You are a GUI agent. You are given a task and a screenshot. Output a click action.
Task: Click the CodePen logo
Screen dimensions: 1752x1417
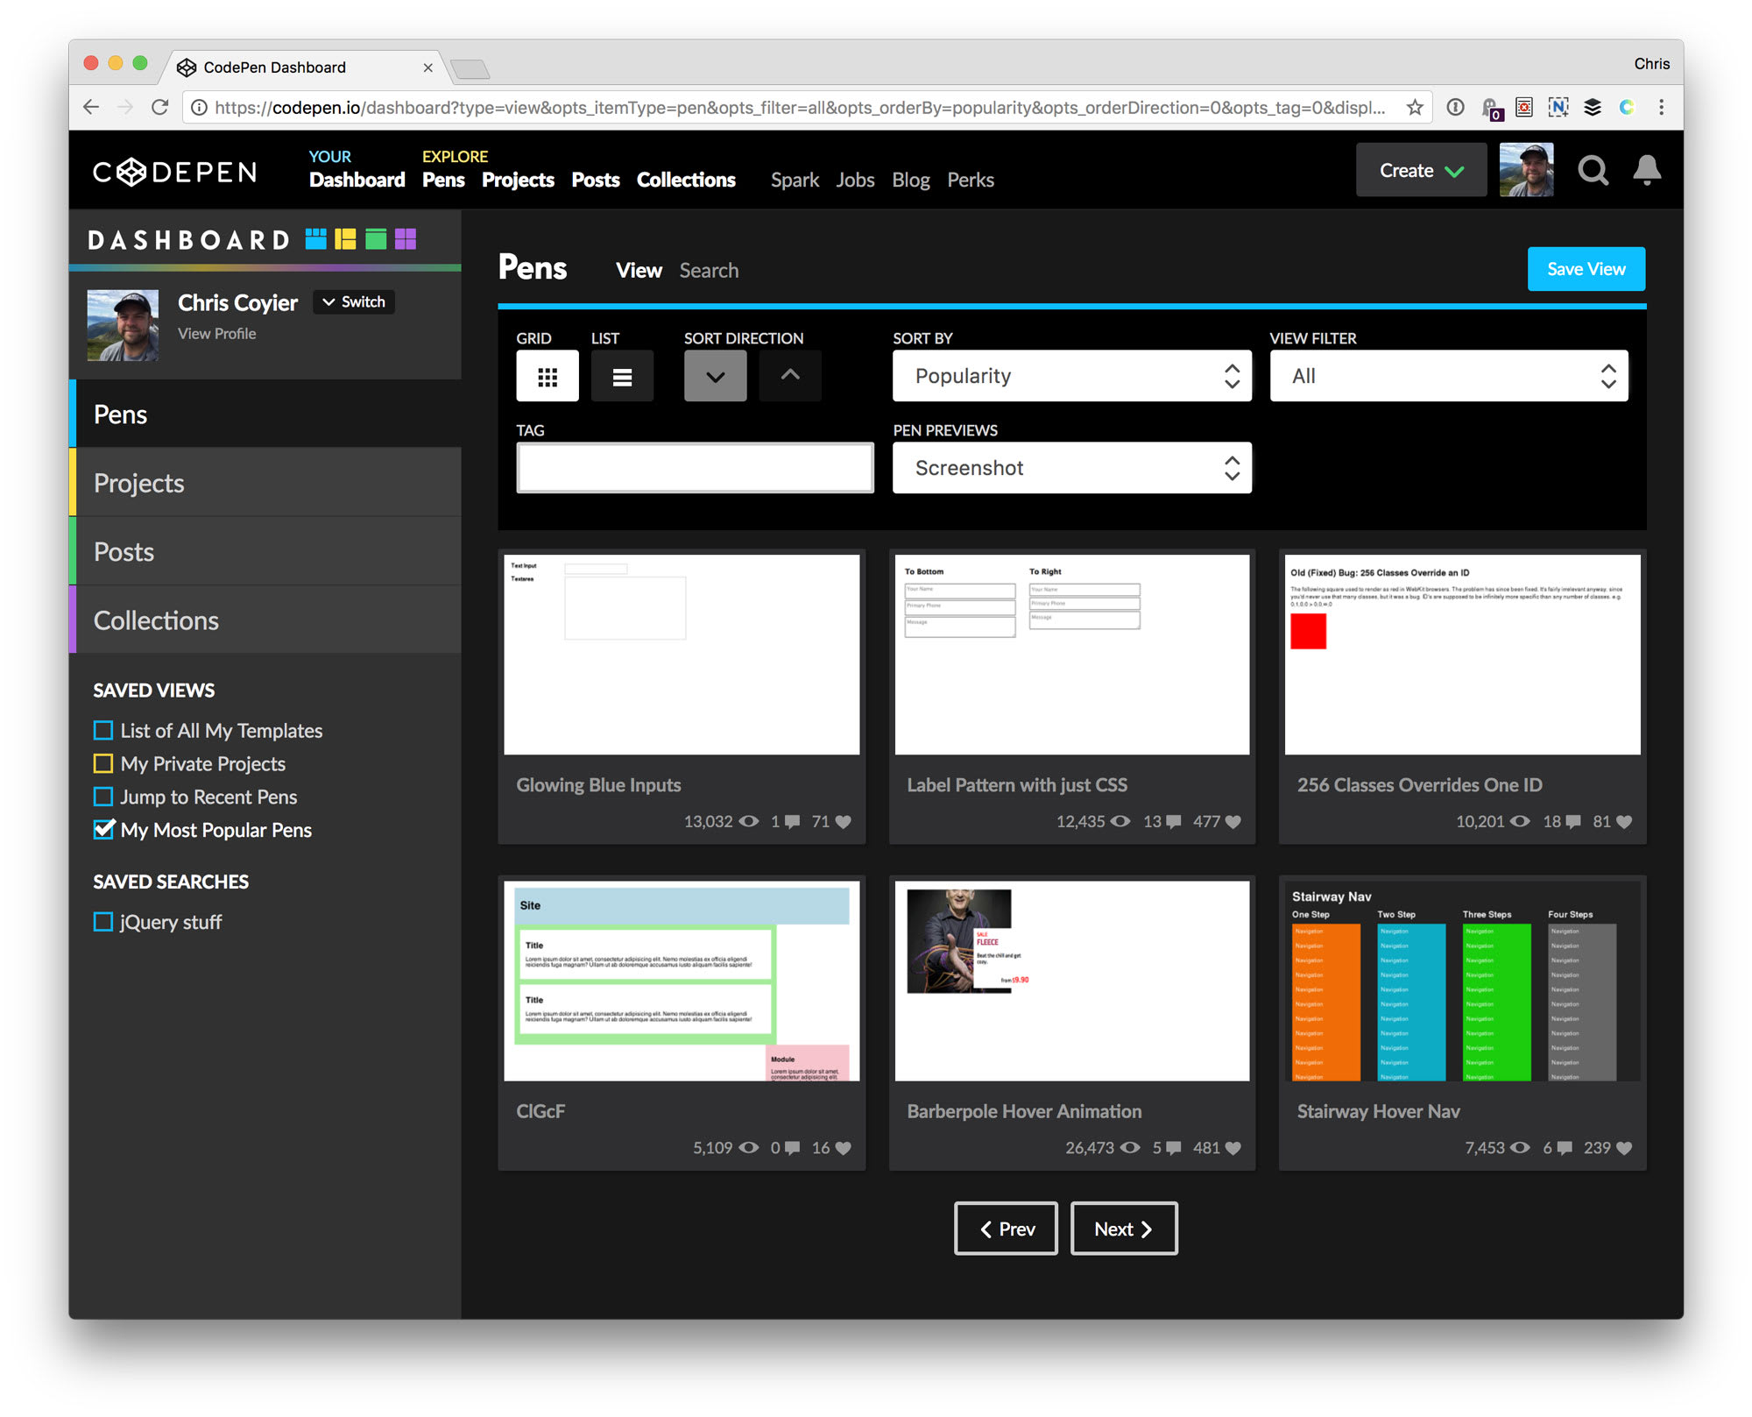175,172
